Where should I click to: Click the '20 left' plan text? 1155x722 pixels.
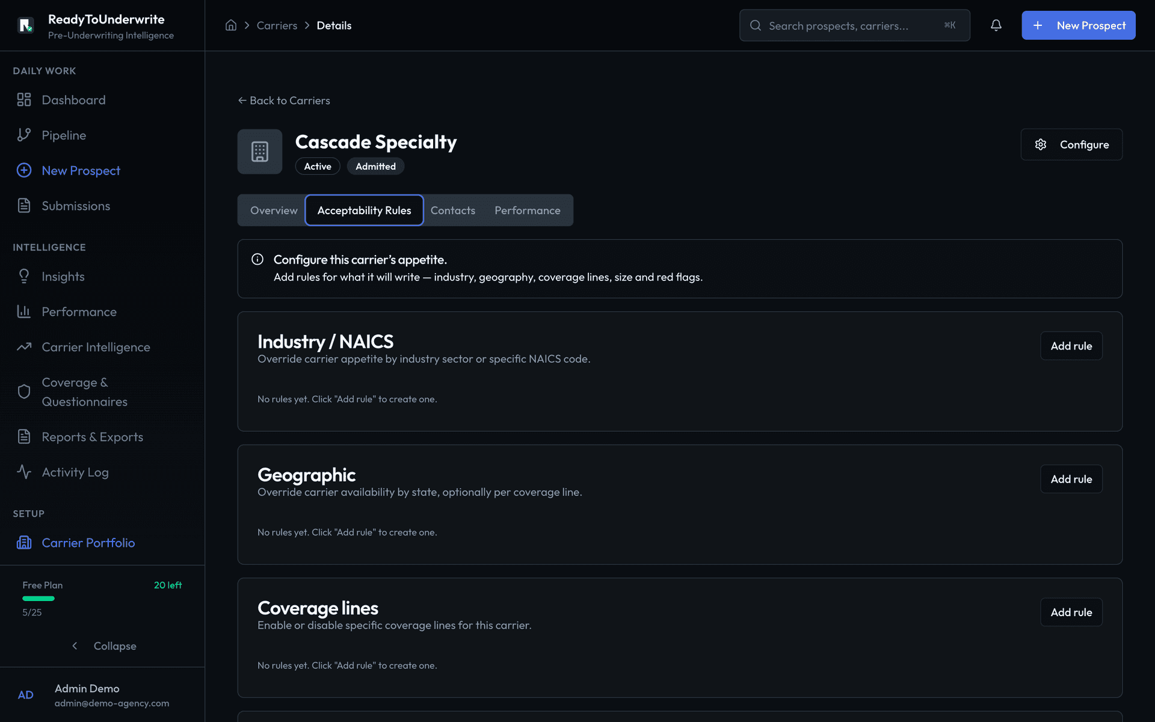(x=168, y=585)
